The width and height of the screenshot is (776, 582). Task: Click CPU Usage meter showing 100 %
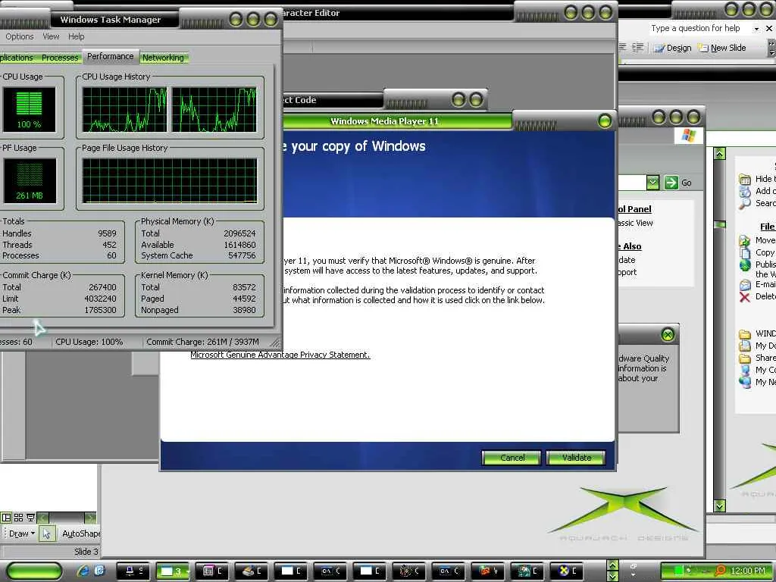[x=30, y=109]
